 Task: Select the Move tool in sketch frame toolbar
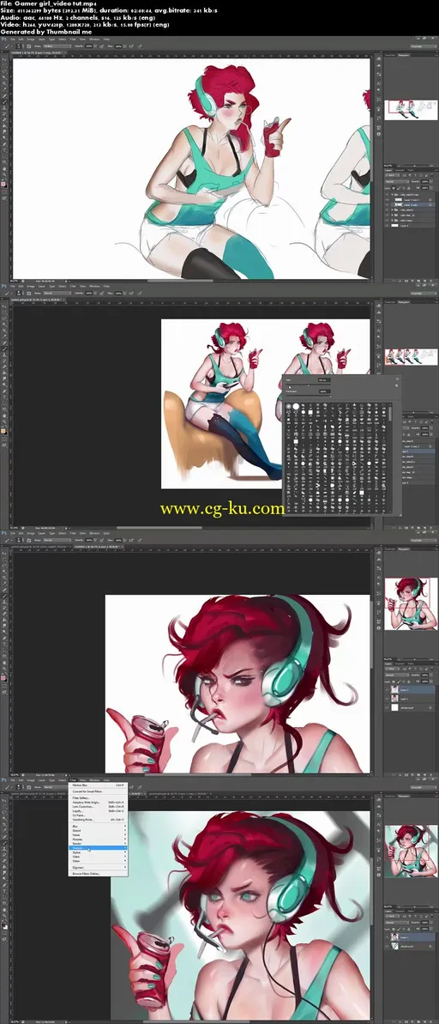click(x=4, y=59)
